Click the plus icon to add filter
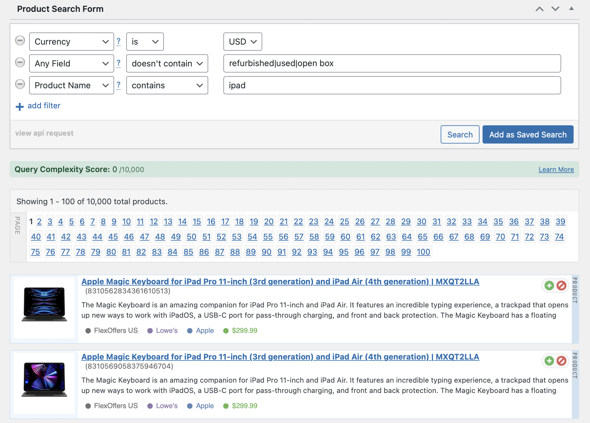 (x=20, y=107)
